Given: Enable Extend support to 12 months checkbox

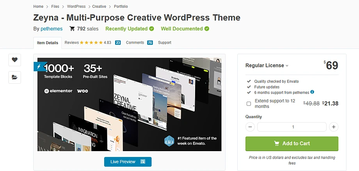Looking at the screenshot, I should click(249, 104).
